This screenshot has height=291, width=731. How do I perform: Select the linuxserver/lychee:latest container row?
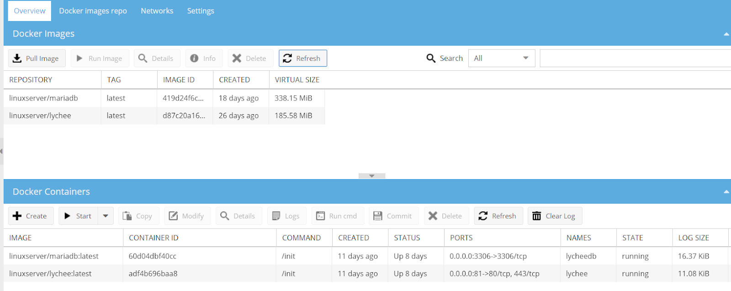[366, 274]
